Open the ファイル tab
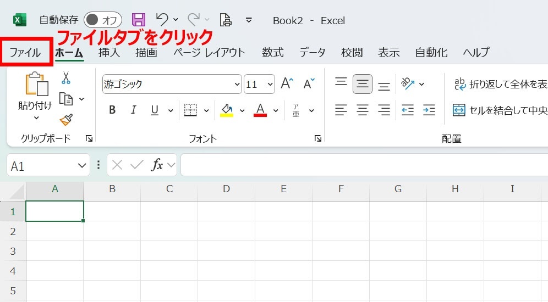Viewport: 548px width, 302px height. click(x=25, y=53)
